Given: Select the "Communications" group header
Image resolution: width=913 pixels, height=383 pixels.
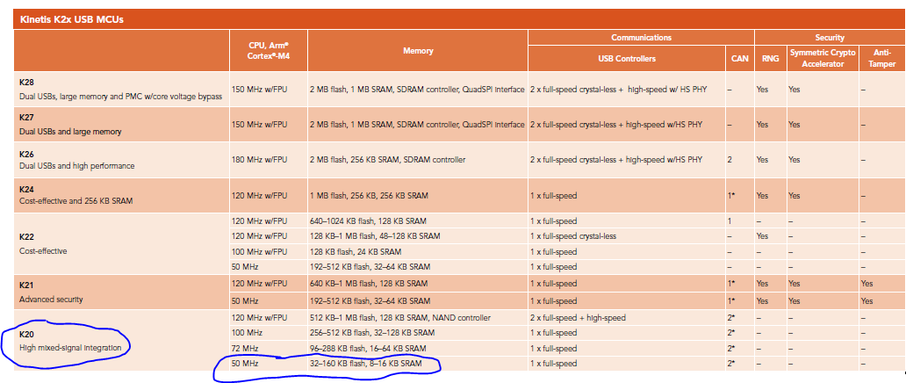Looking at the screenshot, I should click(641, 37).
